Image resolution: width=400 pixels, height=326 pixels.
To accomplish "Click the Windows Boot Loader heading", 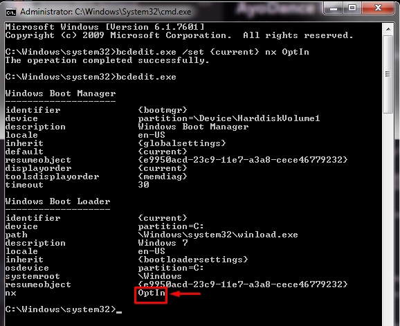I will pyautogui.click(x=57, y=201).
